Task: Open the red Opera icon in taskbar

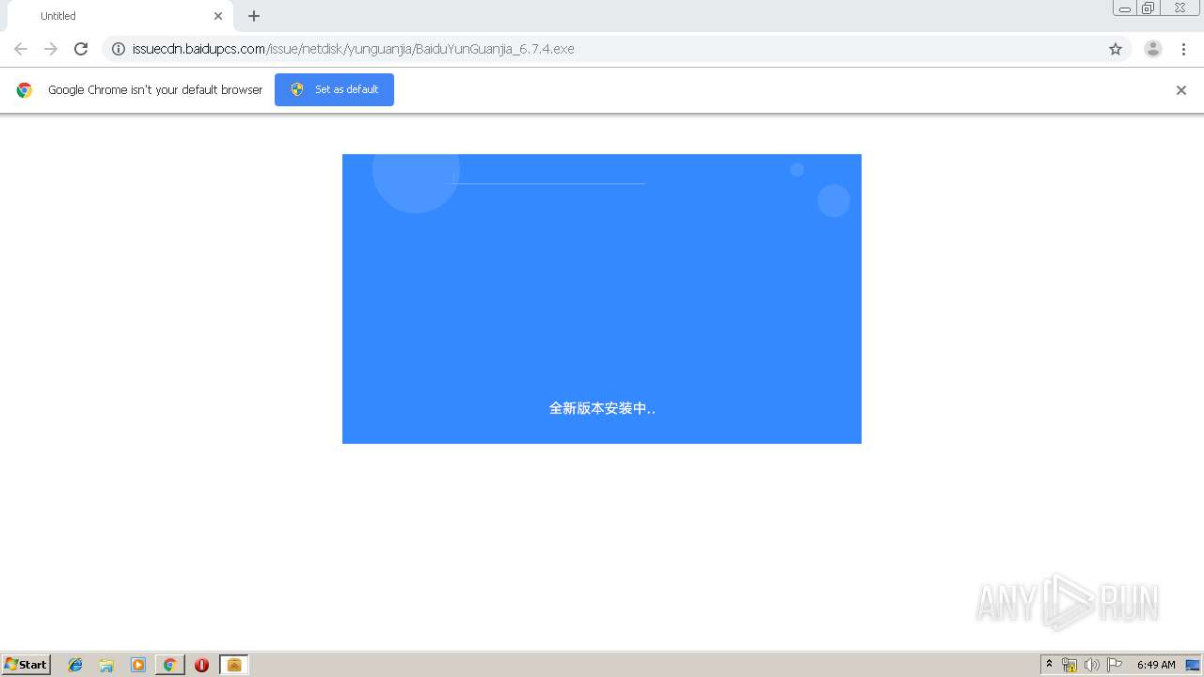Action: (x=201, y=665)
